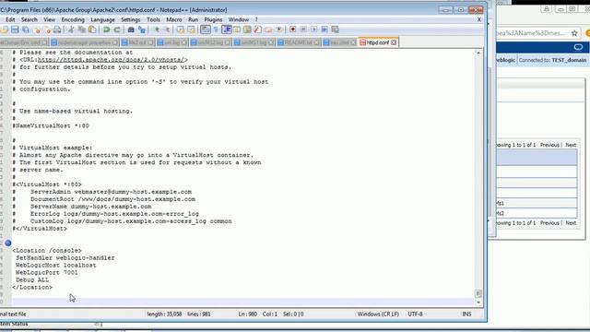
Task: Click the '<Location /console>' line
Action: point(47,251)
